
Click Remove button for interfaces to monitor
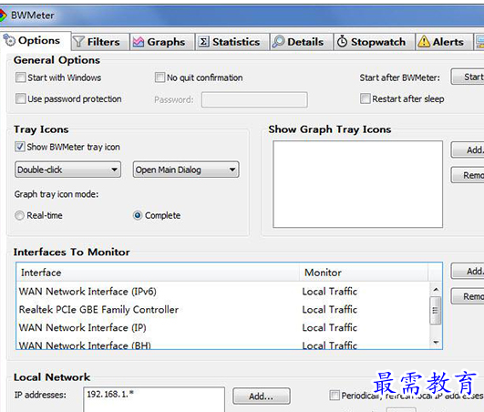tap(468, 296)
